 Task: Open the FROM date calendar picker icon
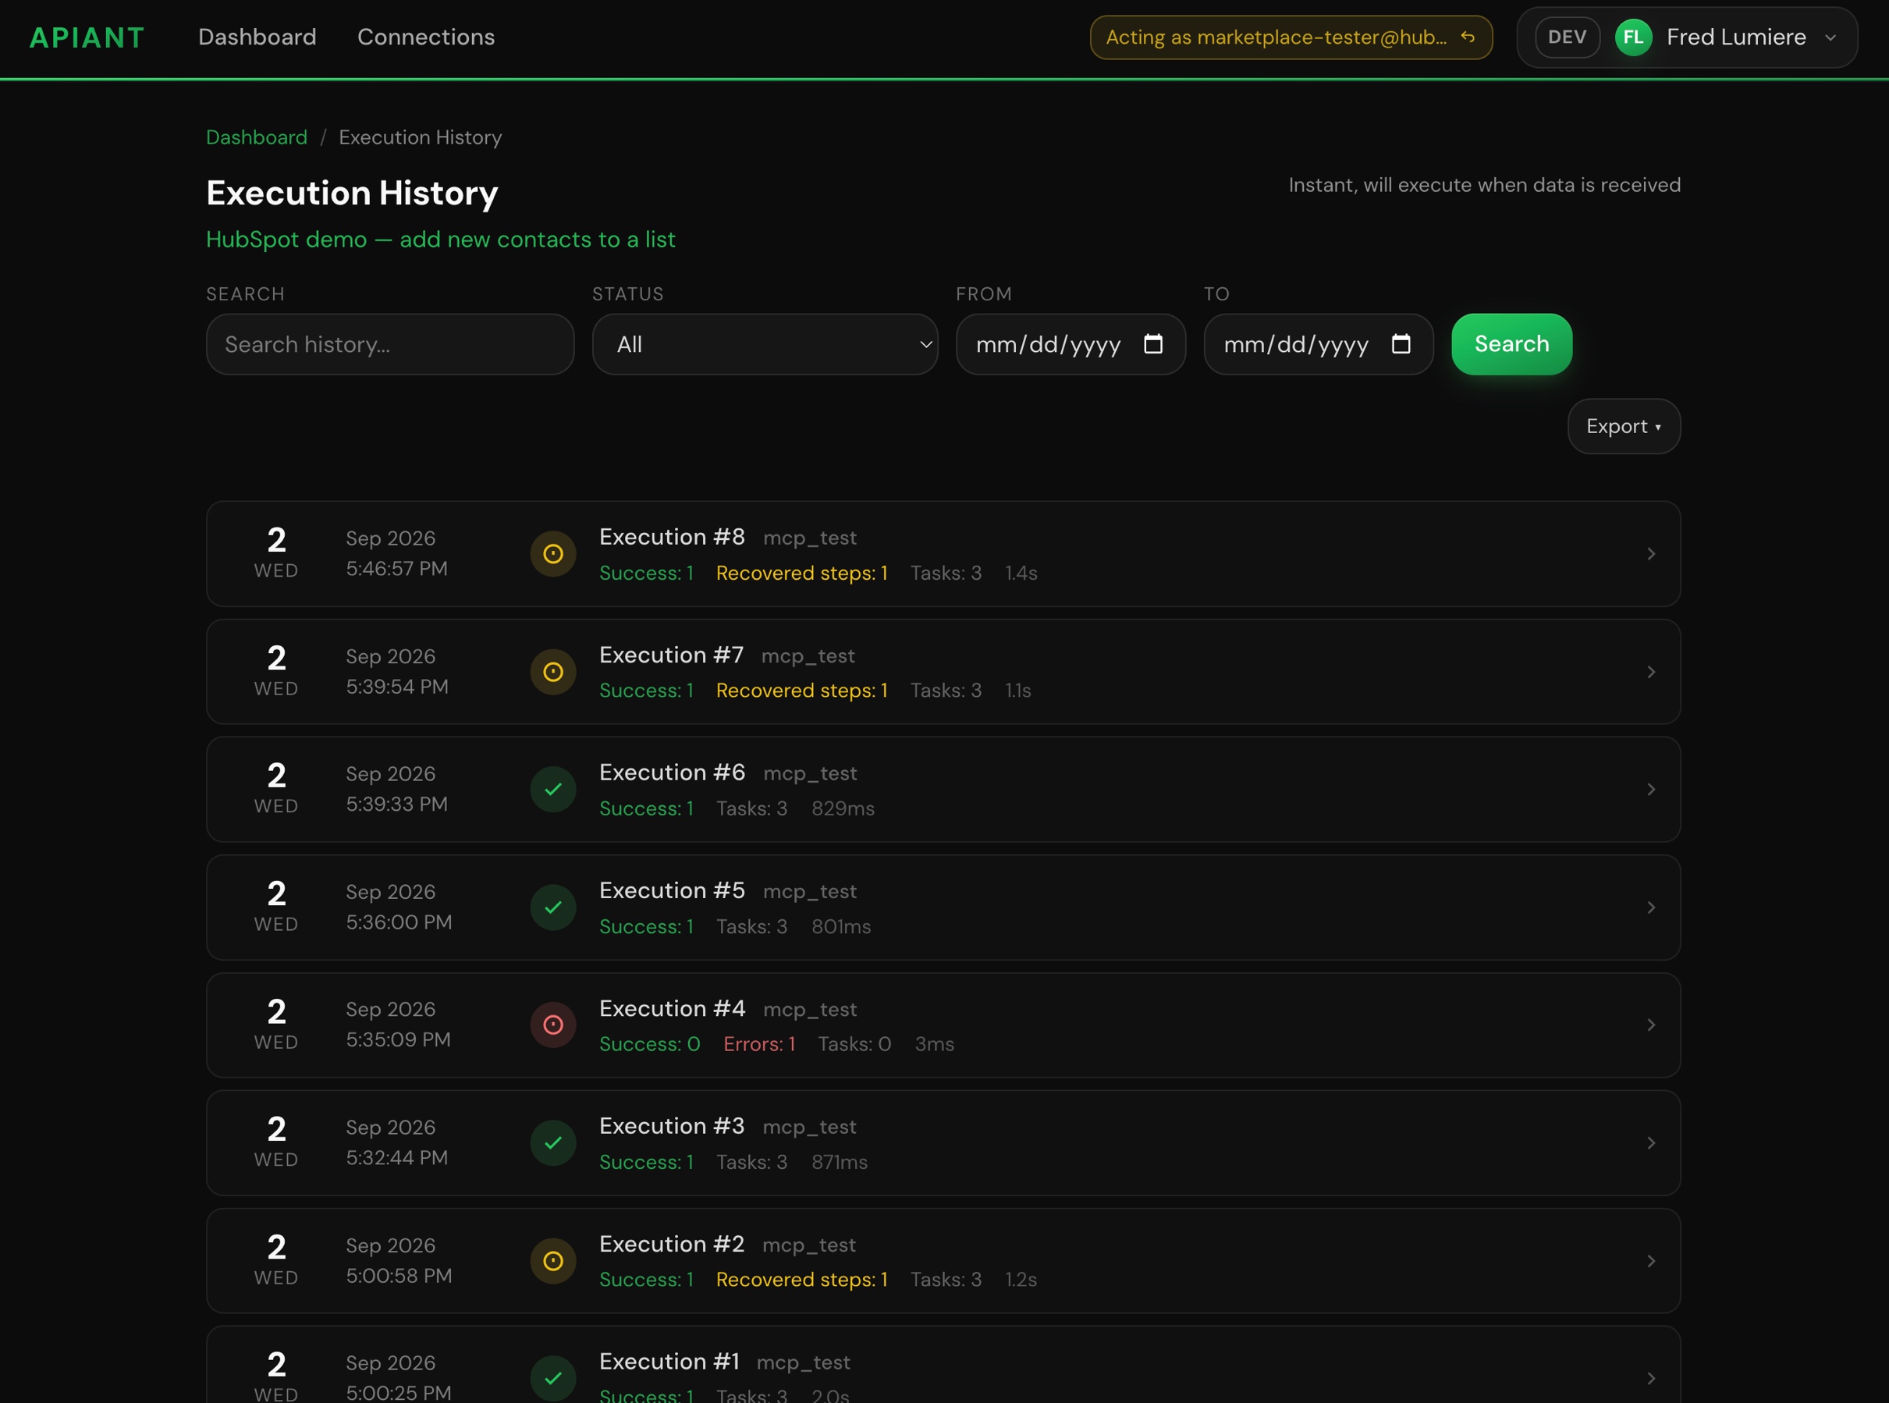click(1153, 344)
